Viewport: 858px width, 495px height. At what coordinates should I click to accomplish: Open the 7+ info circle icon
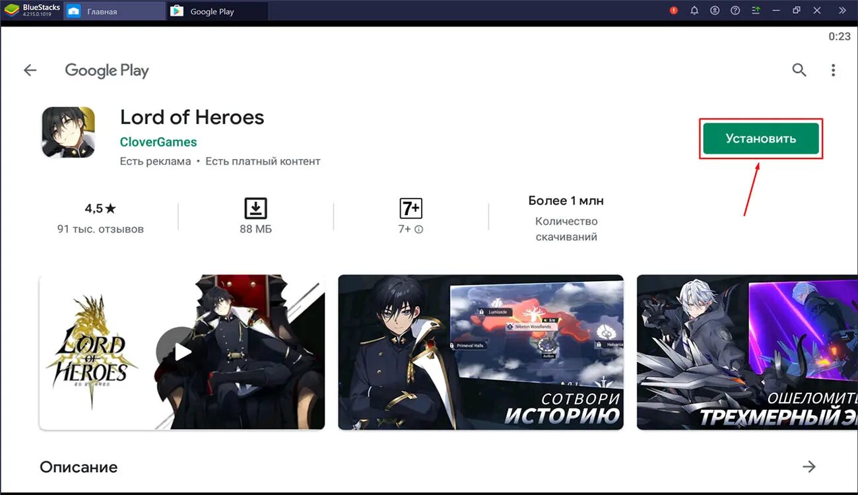[418, 230]
